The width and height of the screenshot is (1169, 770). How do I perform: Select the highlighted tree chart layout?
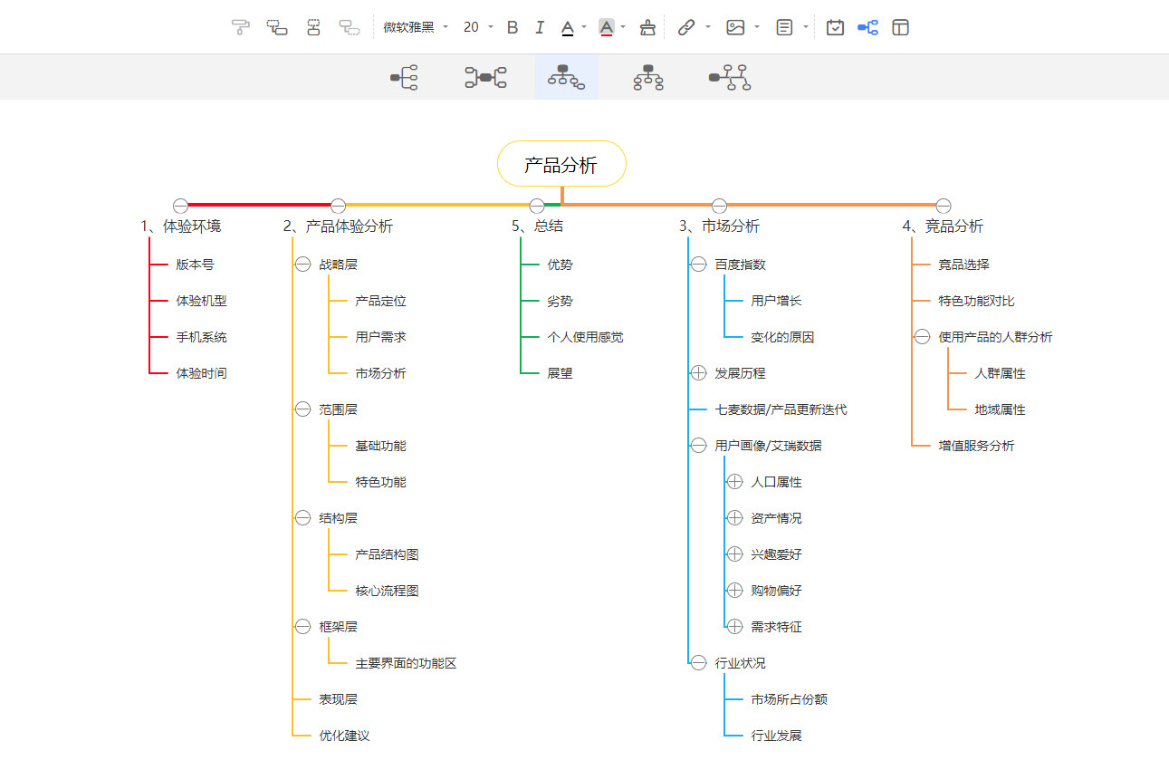pyautogui.click(x=566, y=77)
